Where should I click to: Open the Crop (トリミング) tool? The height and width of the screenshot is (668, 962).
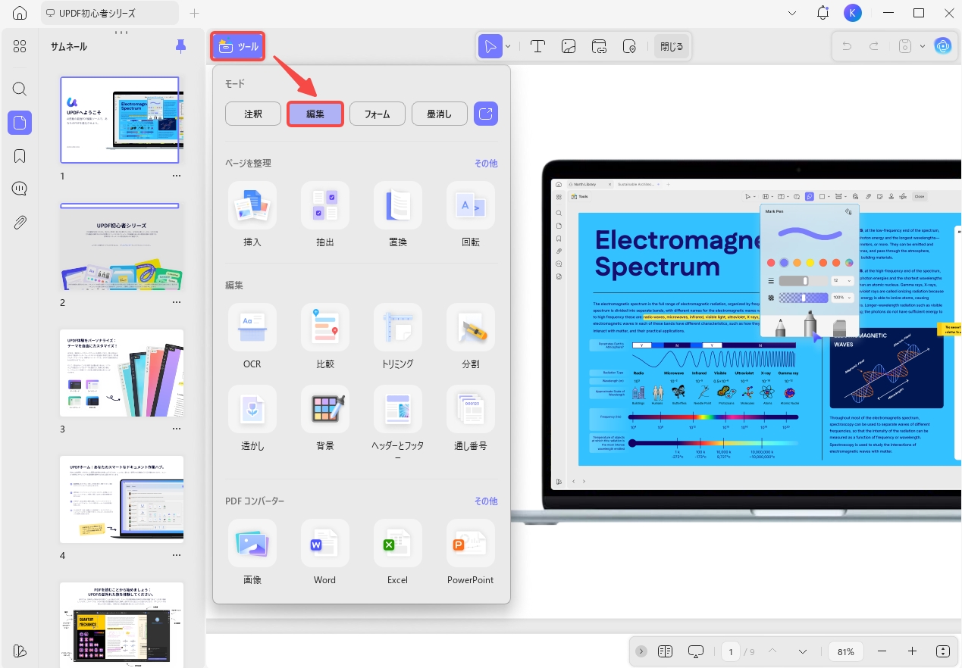[x=397, y=327]
